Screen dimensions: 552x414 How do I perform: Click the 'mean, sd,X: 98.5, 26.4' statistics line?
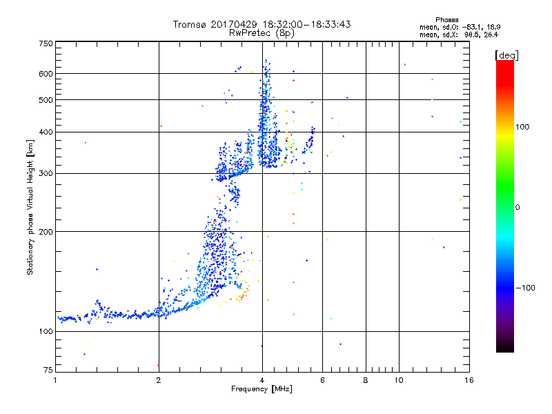459,34
